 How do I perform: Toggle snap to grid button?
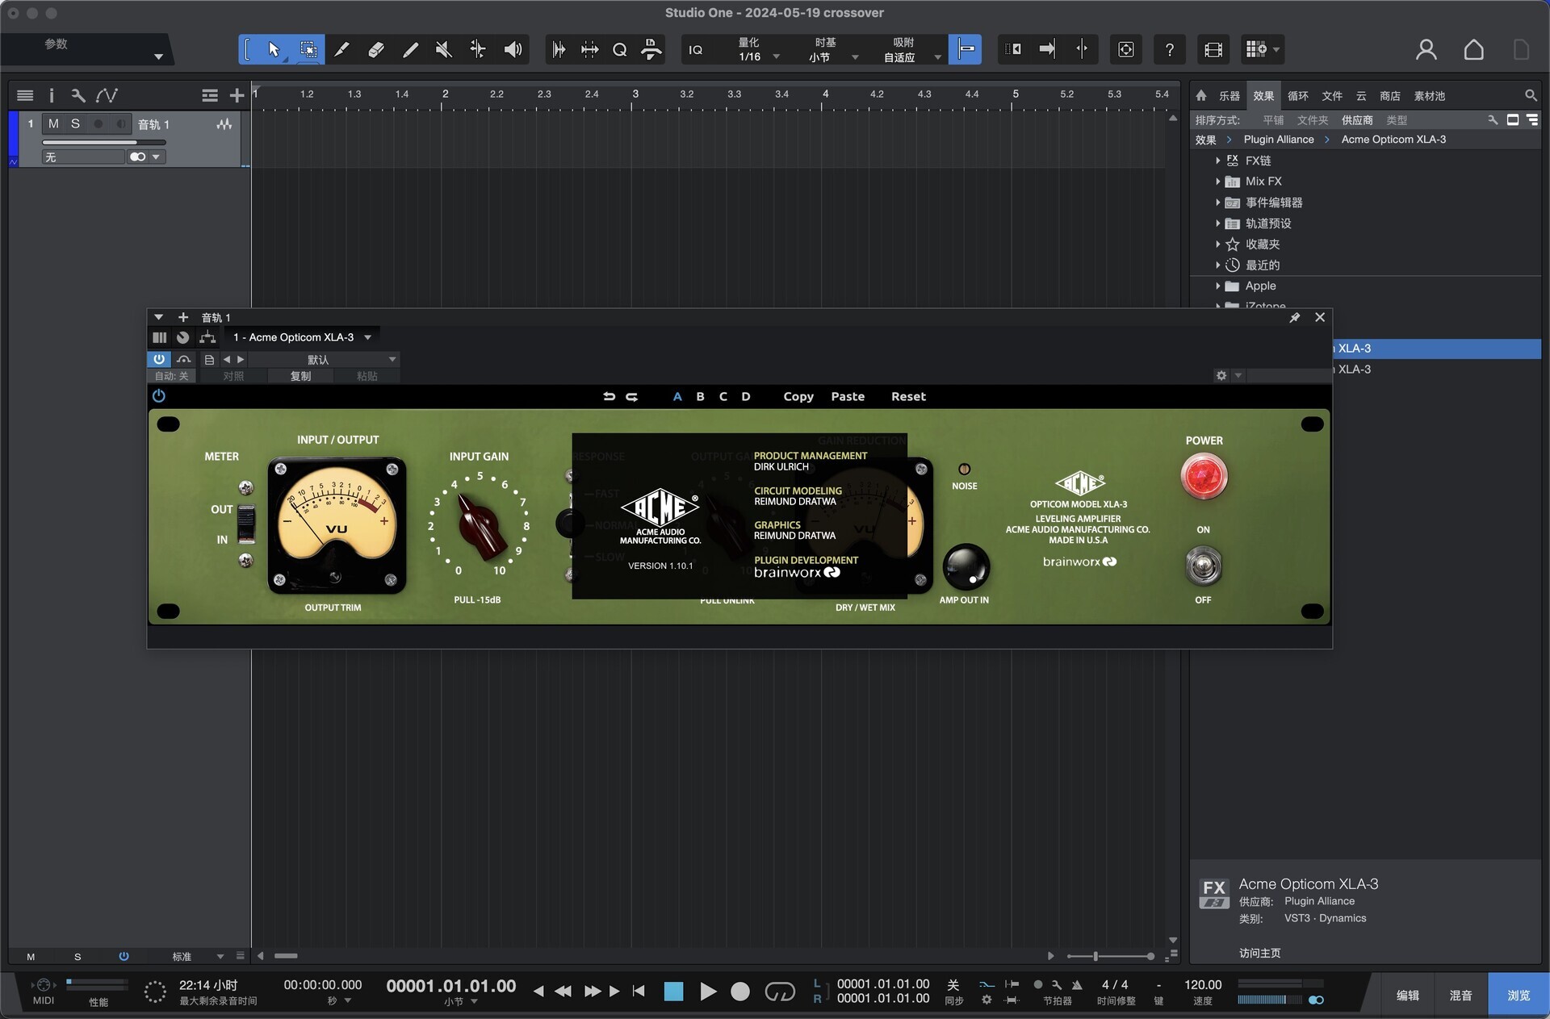(965, 49)
